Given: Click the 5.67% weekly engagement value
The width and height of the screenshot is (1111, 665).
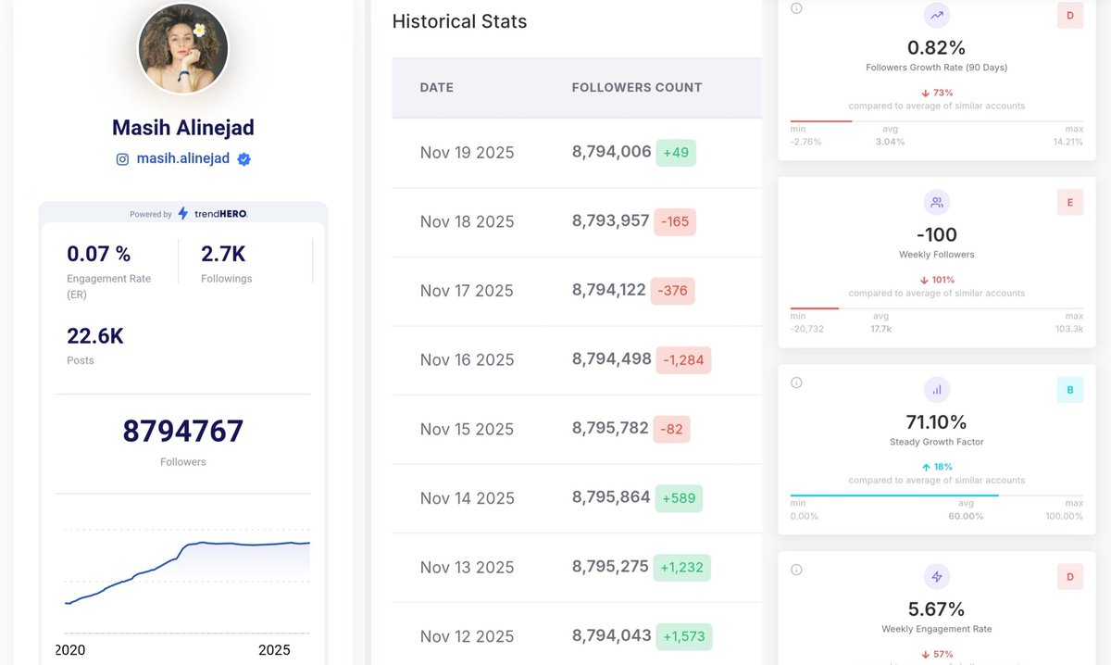Looking at the screenshot, I should point(936,609).
